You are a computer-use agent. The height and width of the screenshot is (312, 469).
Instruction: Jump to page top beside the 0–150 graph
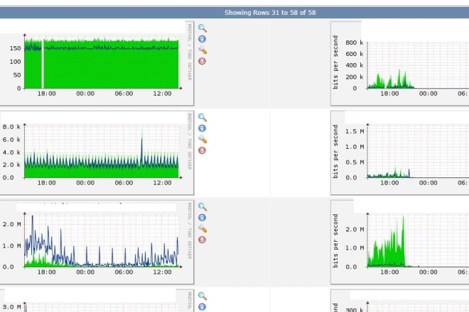203,61
